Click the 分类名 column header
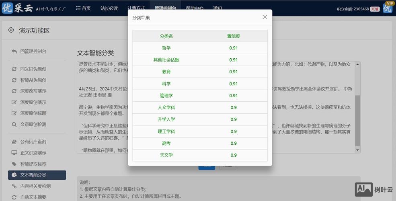Viewport: 396px width, 201px height. 166,36
